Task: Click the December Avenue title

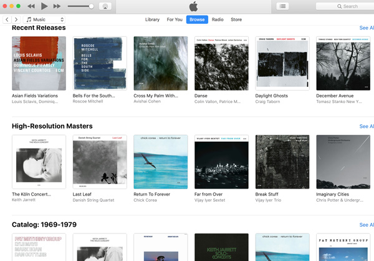Action: click(335, 96)
